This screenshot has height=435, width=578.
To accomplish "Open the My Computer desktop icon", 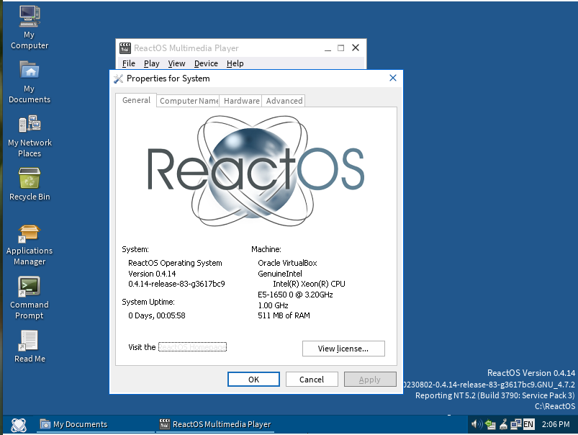I will (30, 28).
